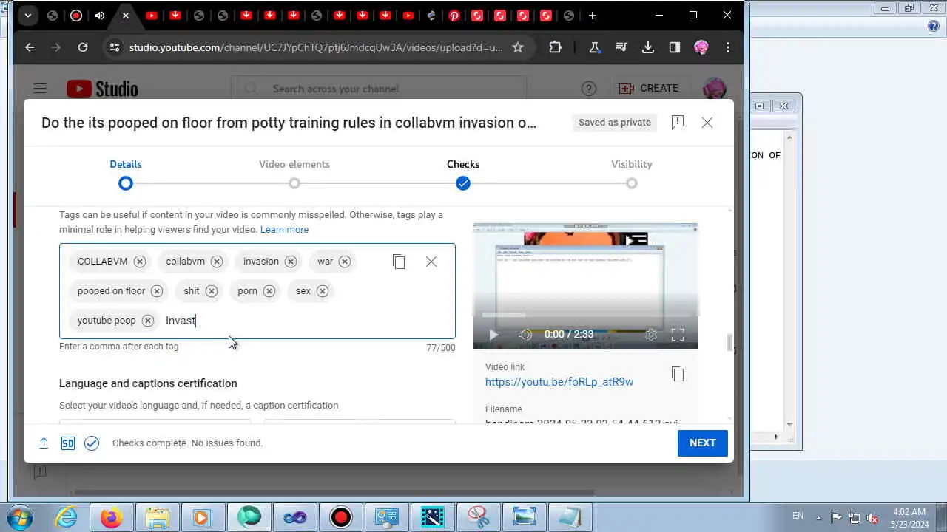Open Chrome Labs flask icon
This screenshot has height=532, width=947.
point(594,47)
